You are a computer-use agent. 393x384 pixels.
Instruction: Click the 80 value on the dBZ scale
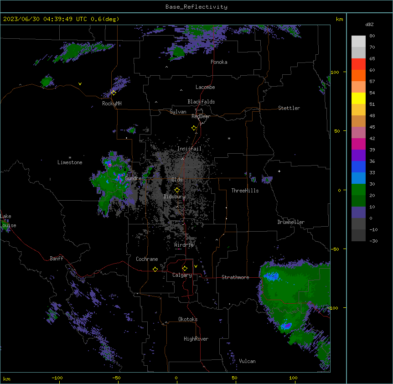tap(372, 36)
